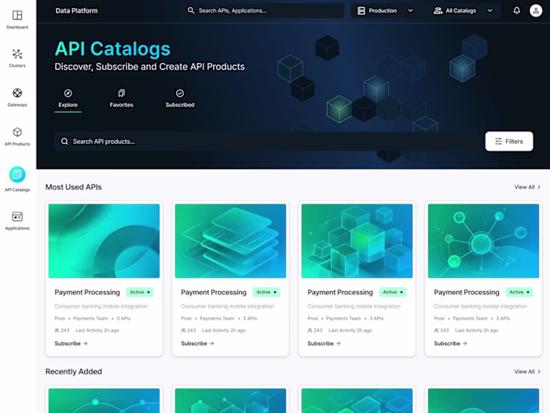Image resolution: width=550 pixels, height=413 pixels.
Task: Click Payment Processing title on glass cubes card
Action: click(x=340, y=292)
